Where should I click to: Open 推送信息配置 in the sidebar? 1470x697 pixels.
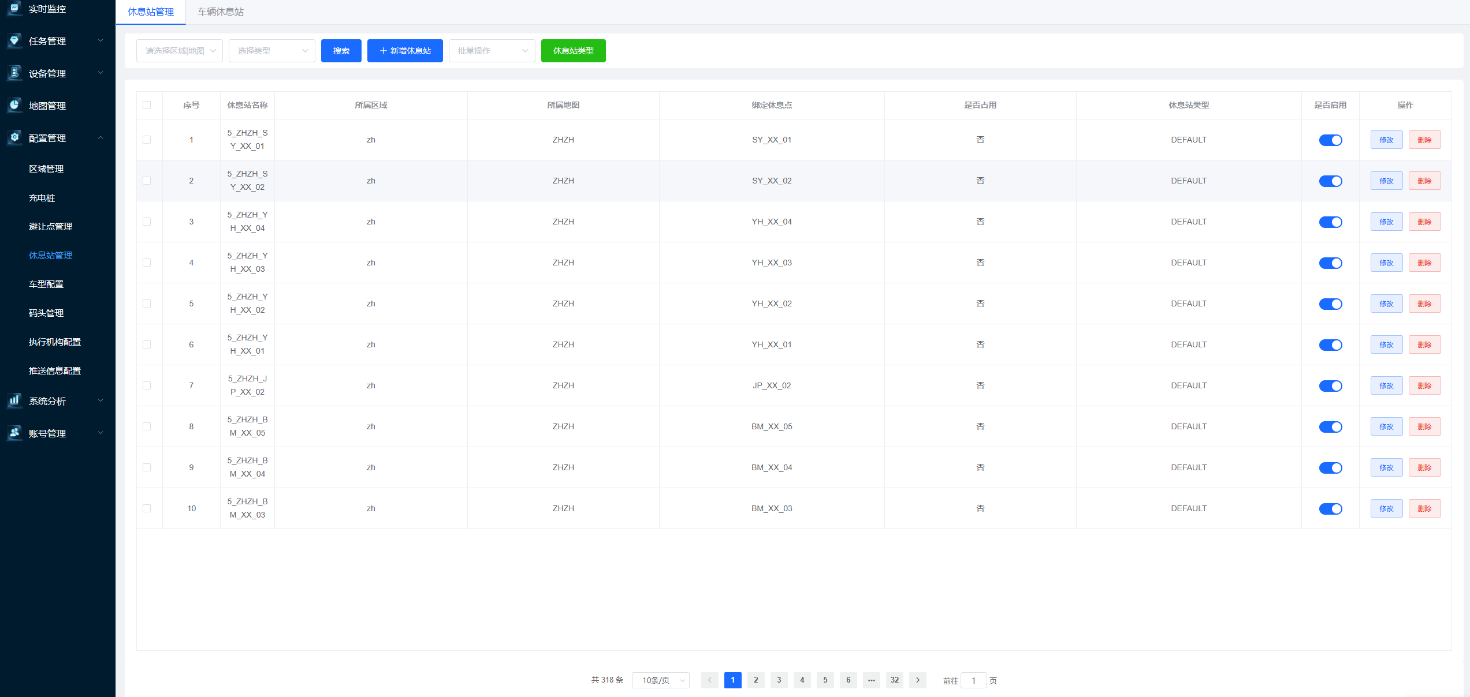(x=55, y=371)
